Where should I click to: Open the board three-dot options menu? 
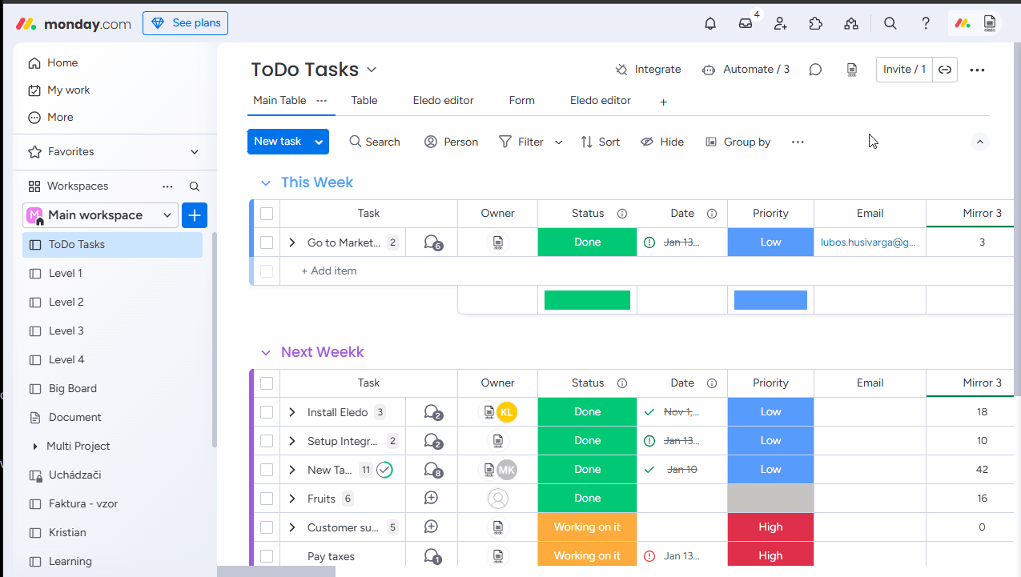point(977,70)
